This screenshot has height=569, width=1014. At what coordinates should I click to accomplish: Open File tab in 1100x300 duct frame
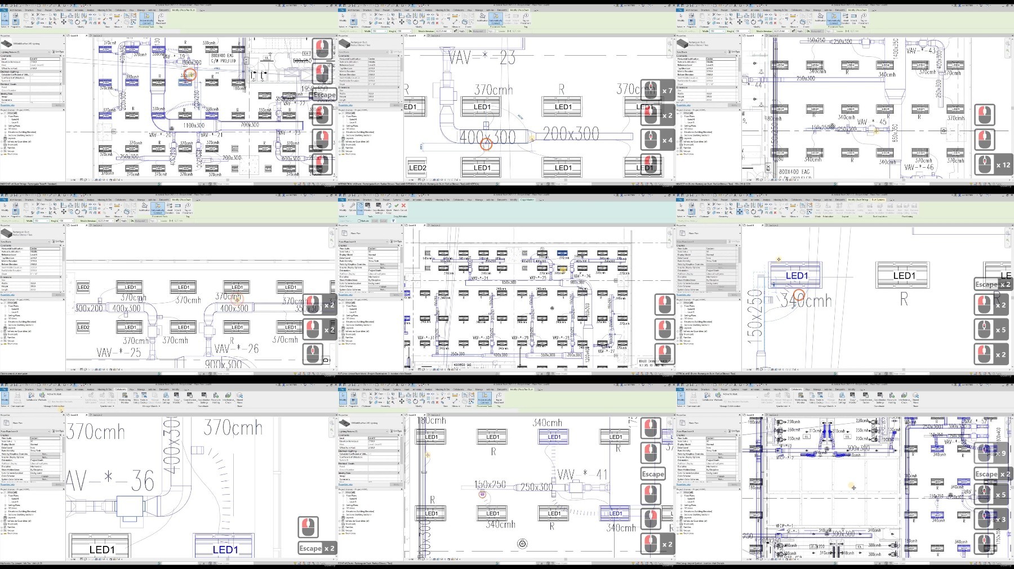(x=4, y=10)
